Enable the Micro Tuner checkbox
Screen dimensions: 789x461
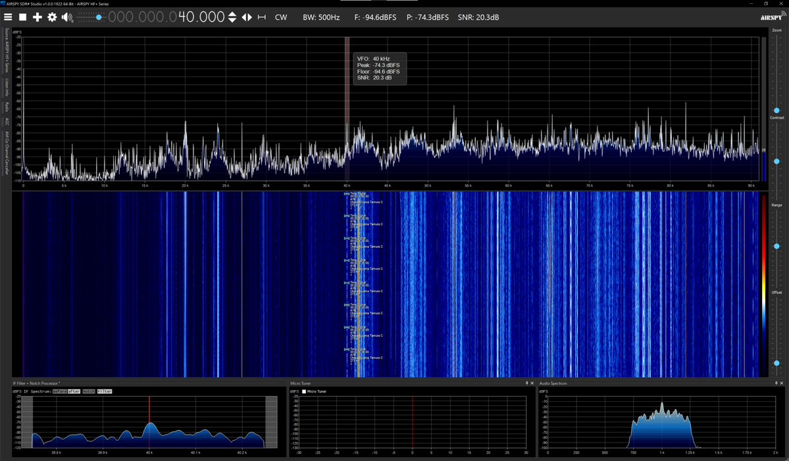[x=304, y=391]
